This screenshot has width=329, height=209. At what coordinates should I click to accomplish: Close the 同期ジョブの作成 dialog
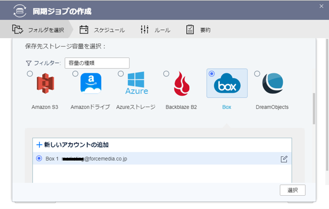[x=321, y=6]
